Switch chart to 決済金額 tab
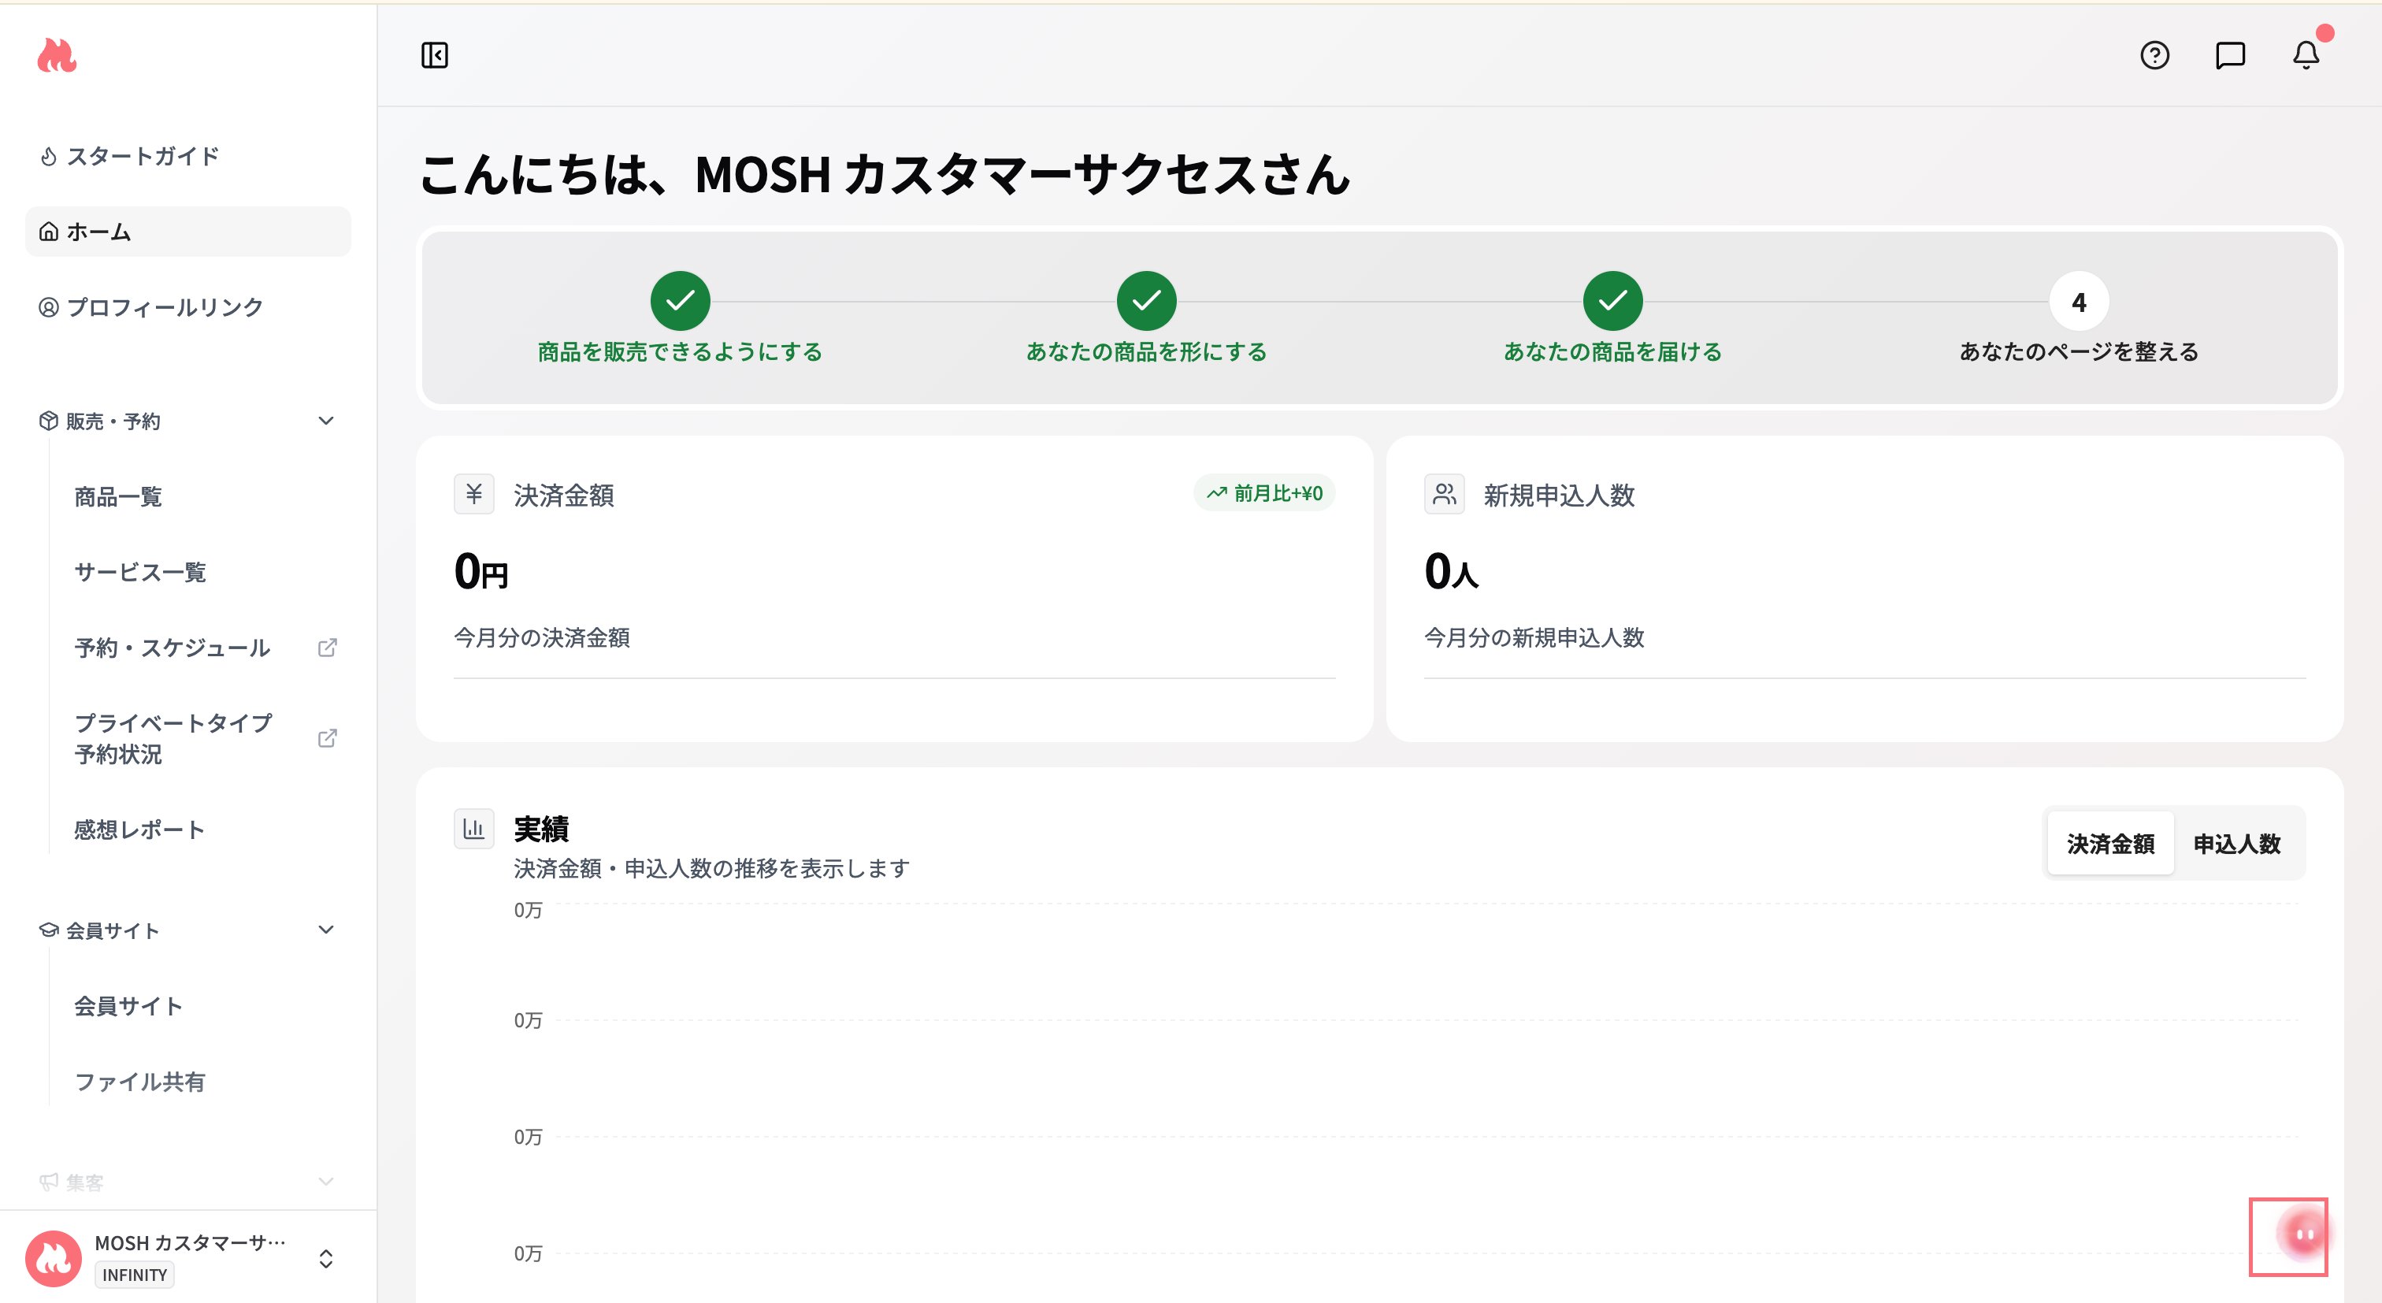This screenshot has width=2382, height=1303. [x=2110, y=844]
